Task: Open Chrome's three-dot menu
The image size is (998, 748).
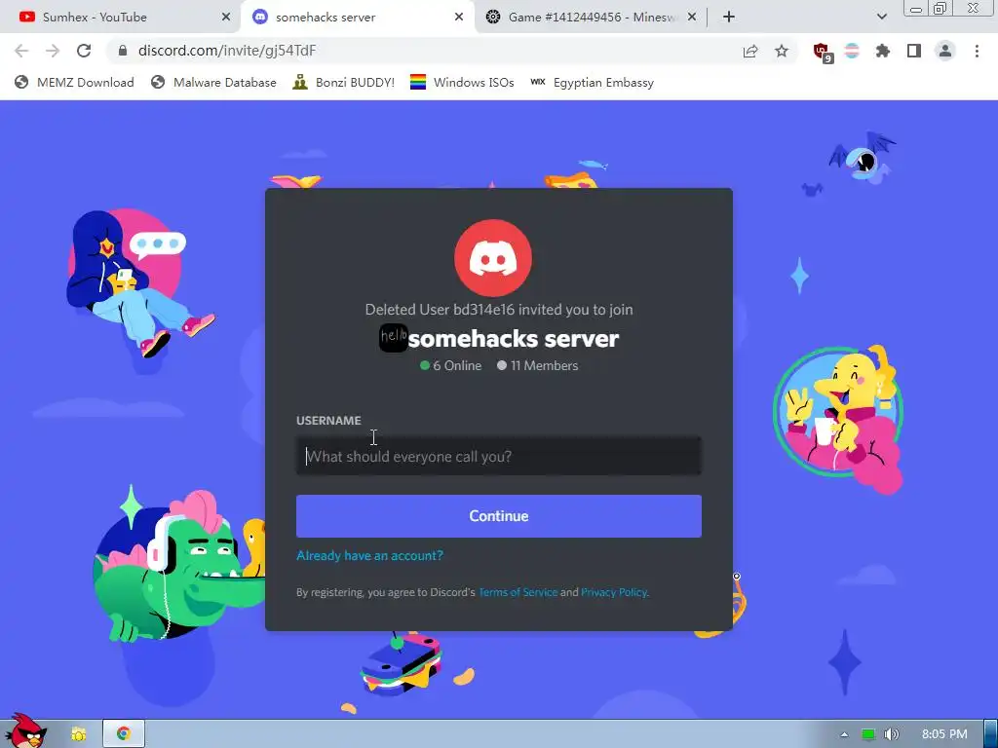Action: pos(977,51)
